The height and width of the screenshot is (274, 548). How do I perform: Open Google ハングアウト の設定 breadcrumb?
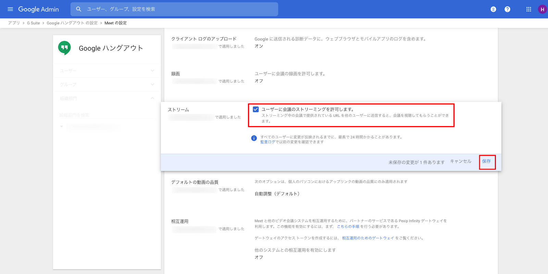[x=72, y=23]
